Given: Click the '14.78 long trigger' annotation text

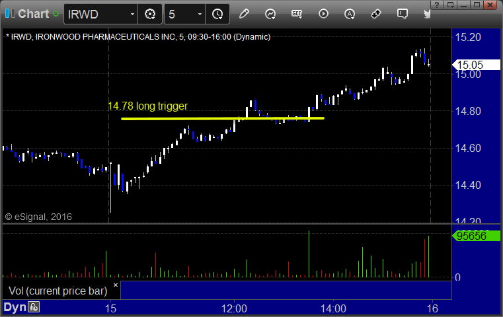Looking at the screenshot, I should 147,106.
